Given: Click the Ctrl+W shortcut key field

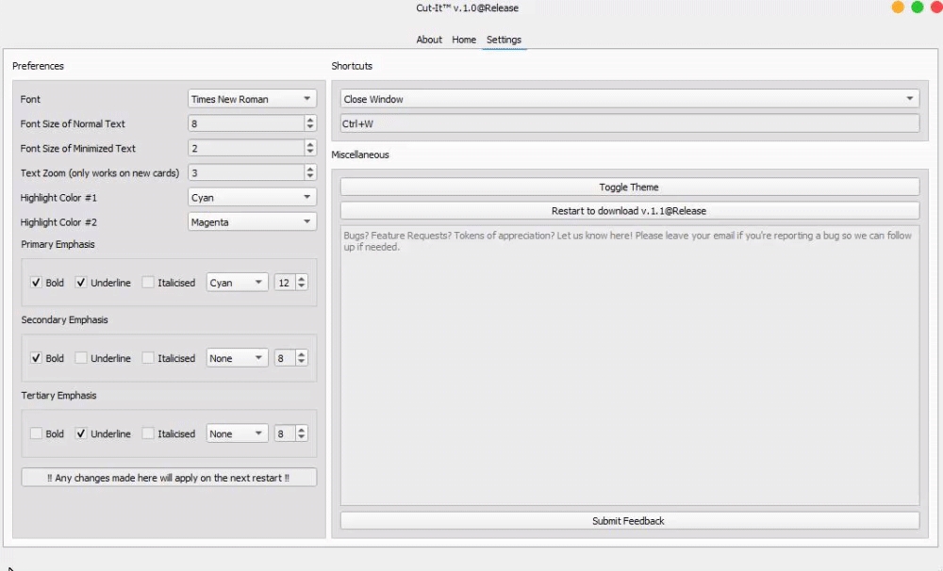Looking at the screenshot, I should 629,123.
